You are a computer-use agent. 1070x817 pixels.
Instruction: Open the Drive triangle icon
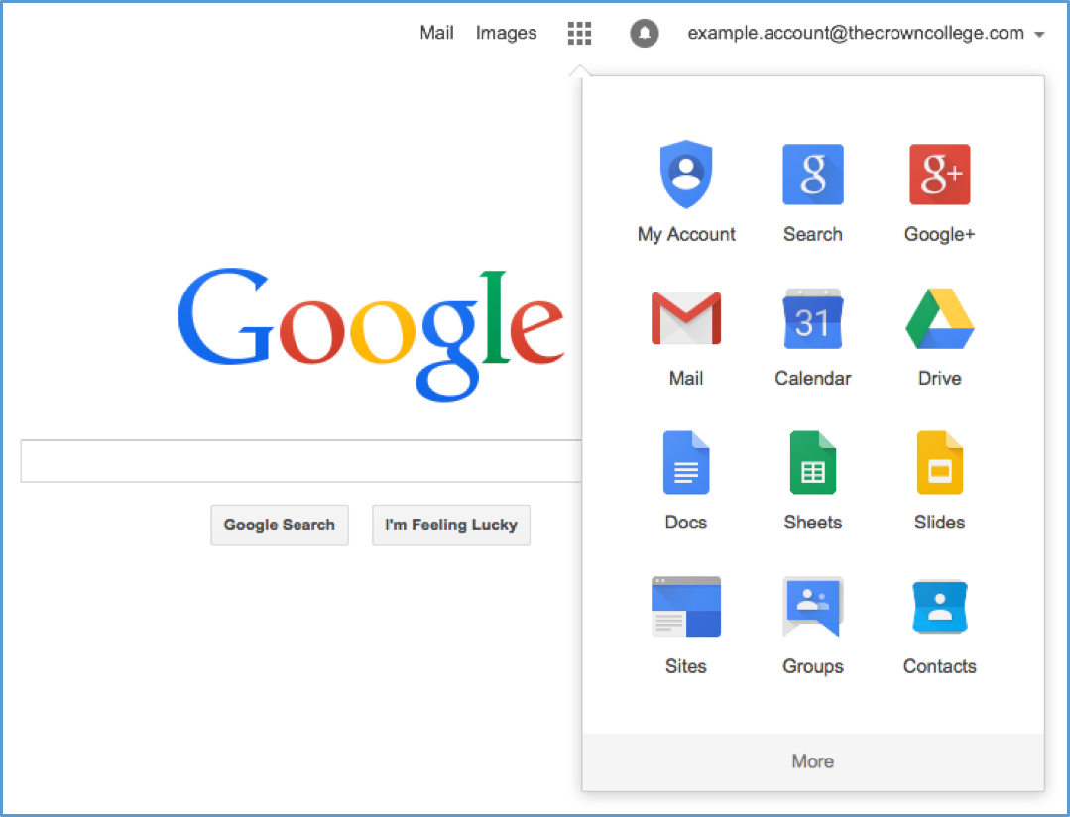coord(940,318)
